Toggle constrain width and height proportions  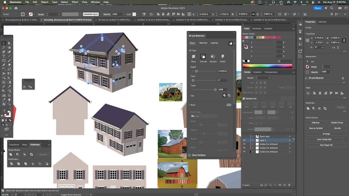(344, 40)
